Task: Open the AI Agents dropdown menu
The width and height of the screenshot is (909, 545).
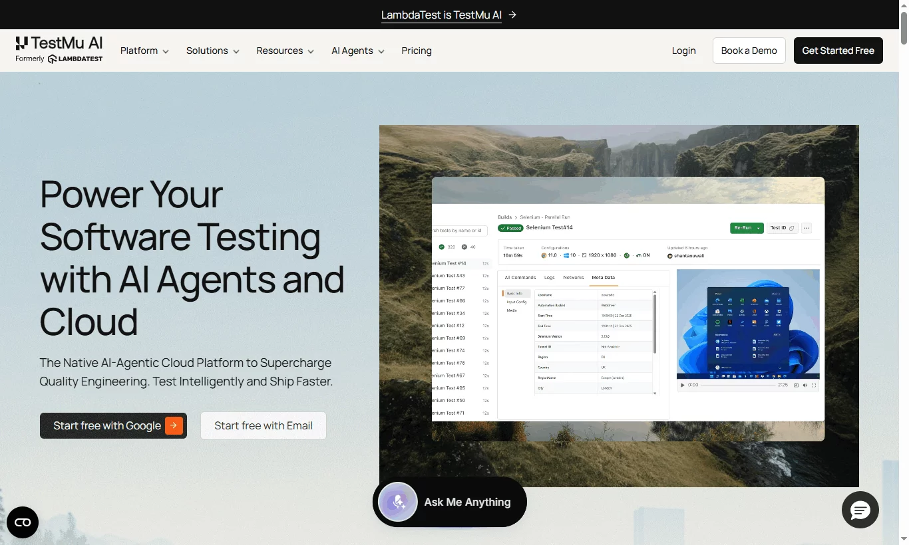Action: click(358, 51)
